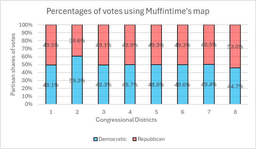
Task: Click the 44.7% data label
Action: click(235, 86)
